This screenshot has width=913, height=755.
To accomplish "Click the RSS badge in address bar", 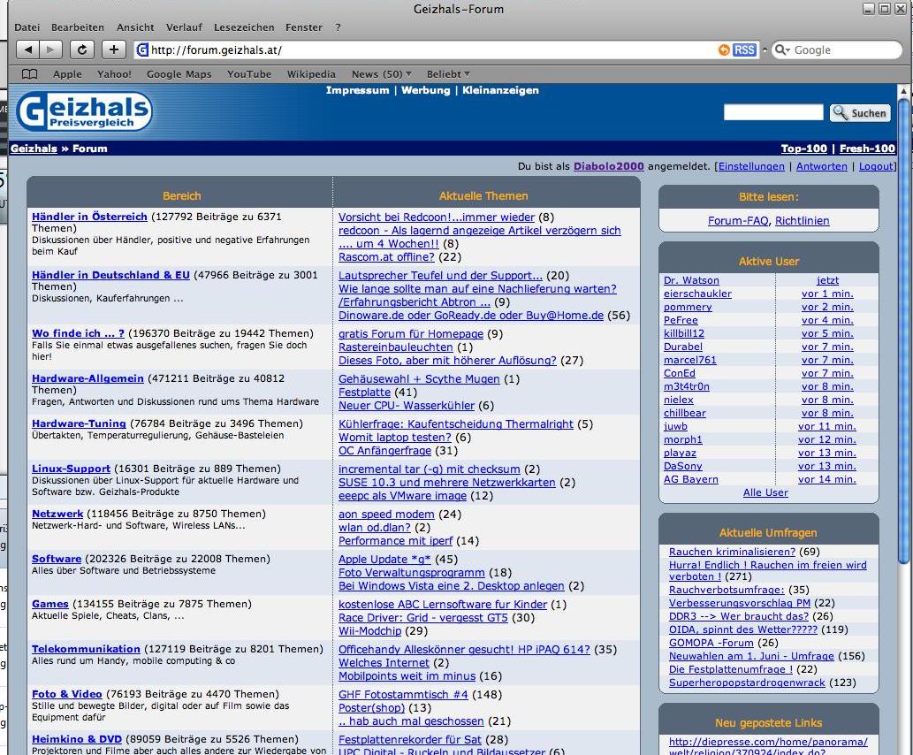I will [745, 50].
